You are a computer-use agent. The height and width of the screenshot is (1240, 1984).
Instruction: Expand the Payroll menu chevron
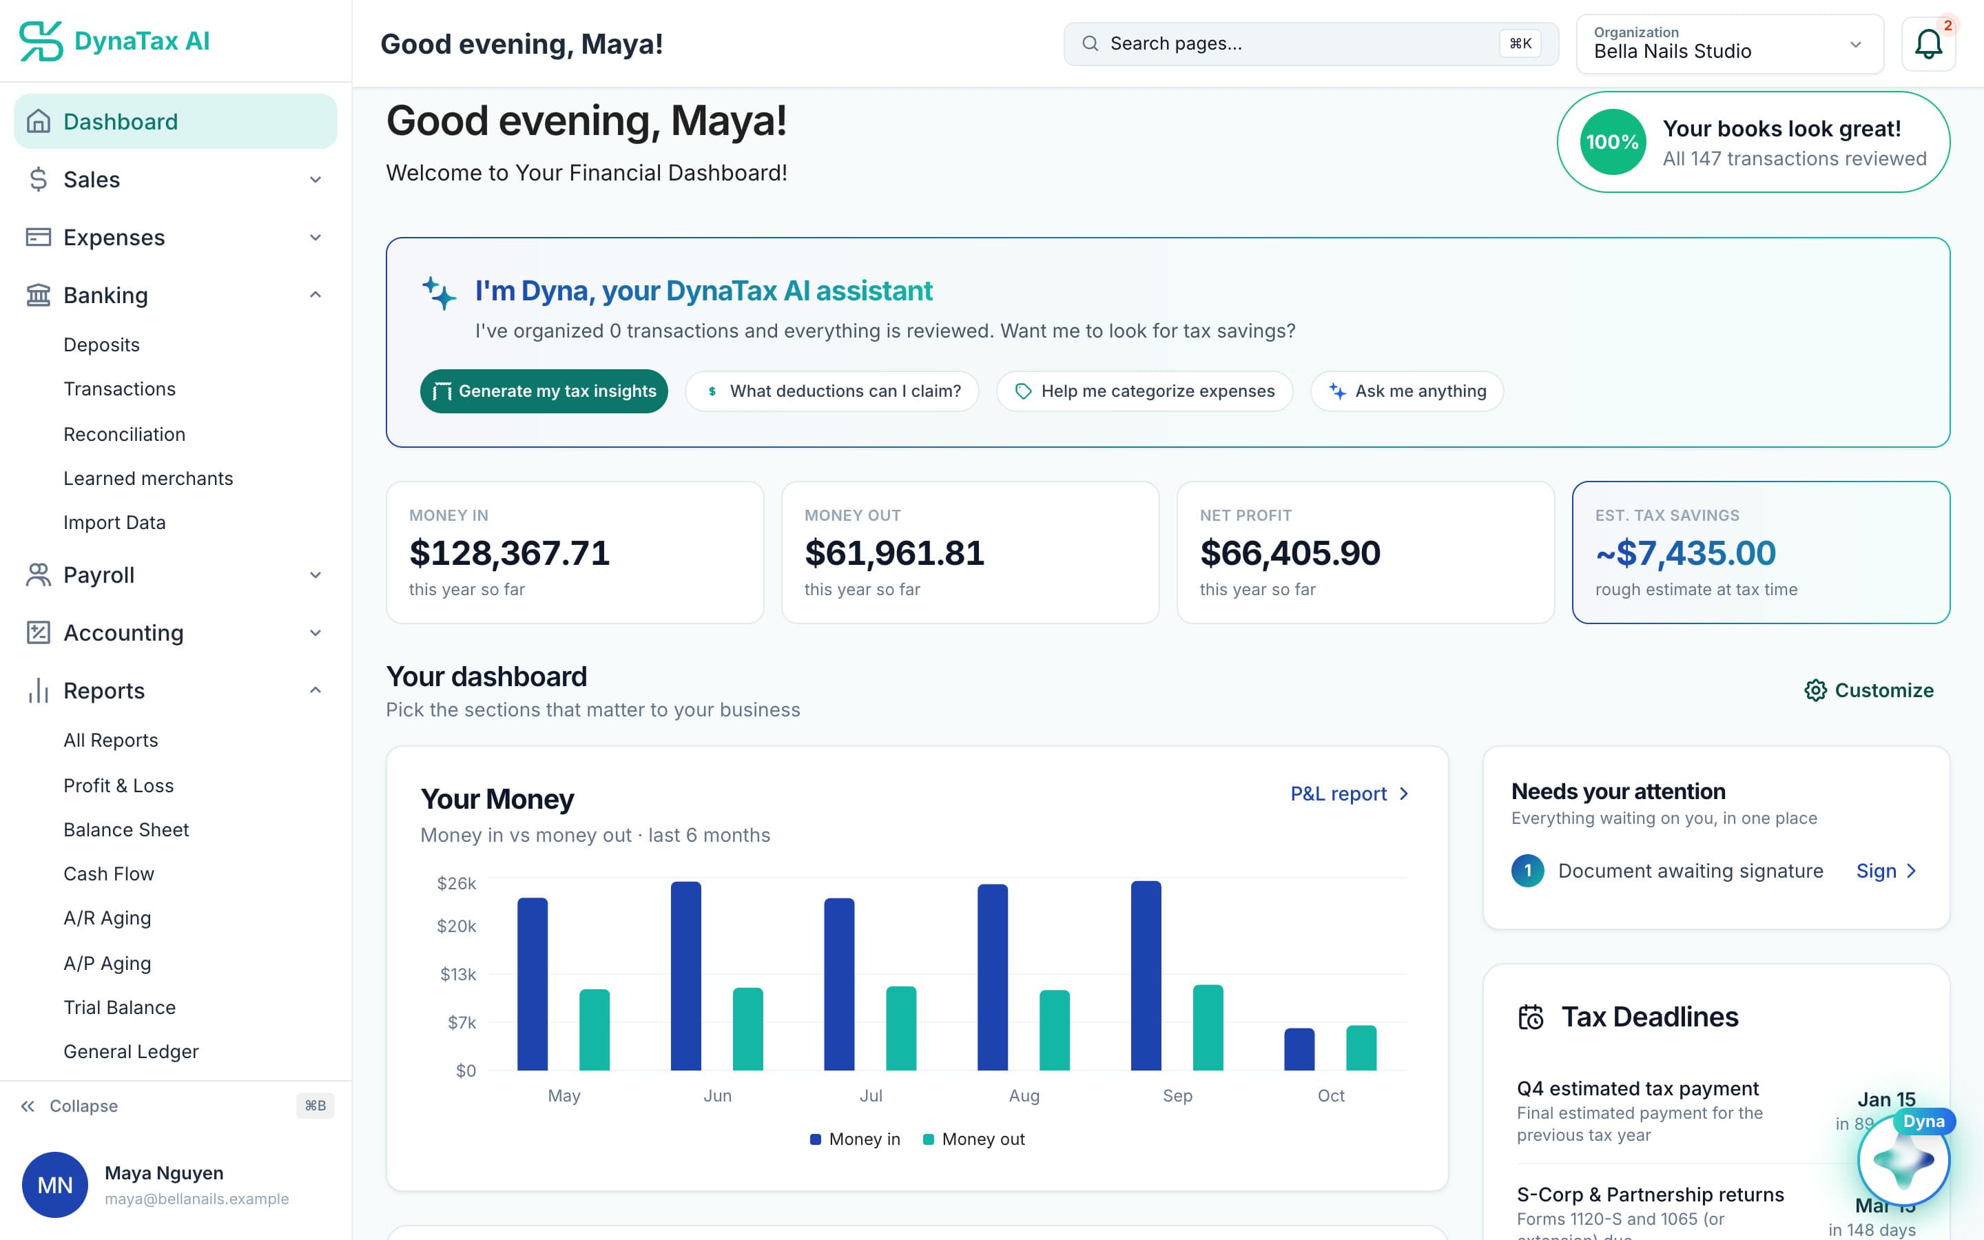click(x=315, y=575)
